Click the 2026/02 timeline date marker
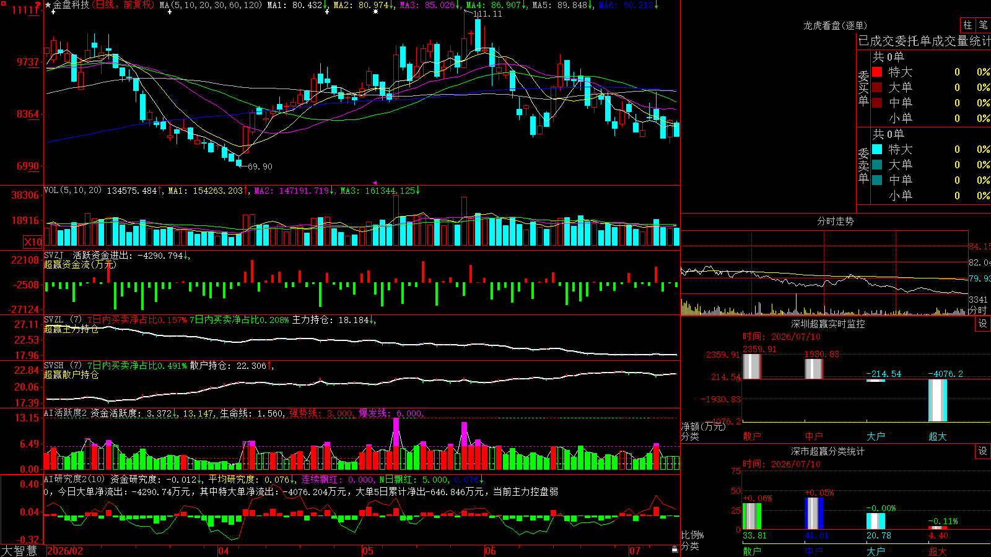Viewport: 991px width, 557px height. 65,551
